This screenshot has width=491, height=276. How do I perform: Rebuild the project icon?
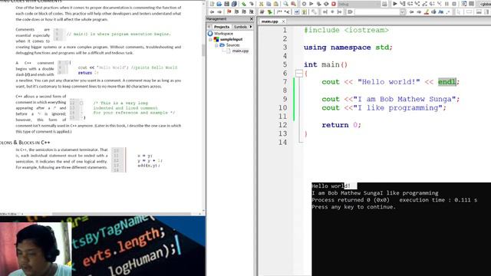326,4
